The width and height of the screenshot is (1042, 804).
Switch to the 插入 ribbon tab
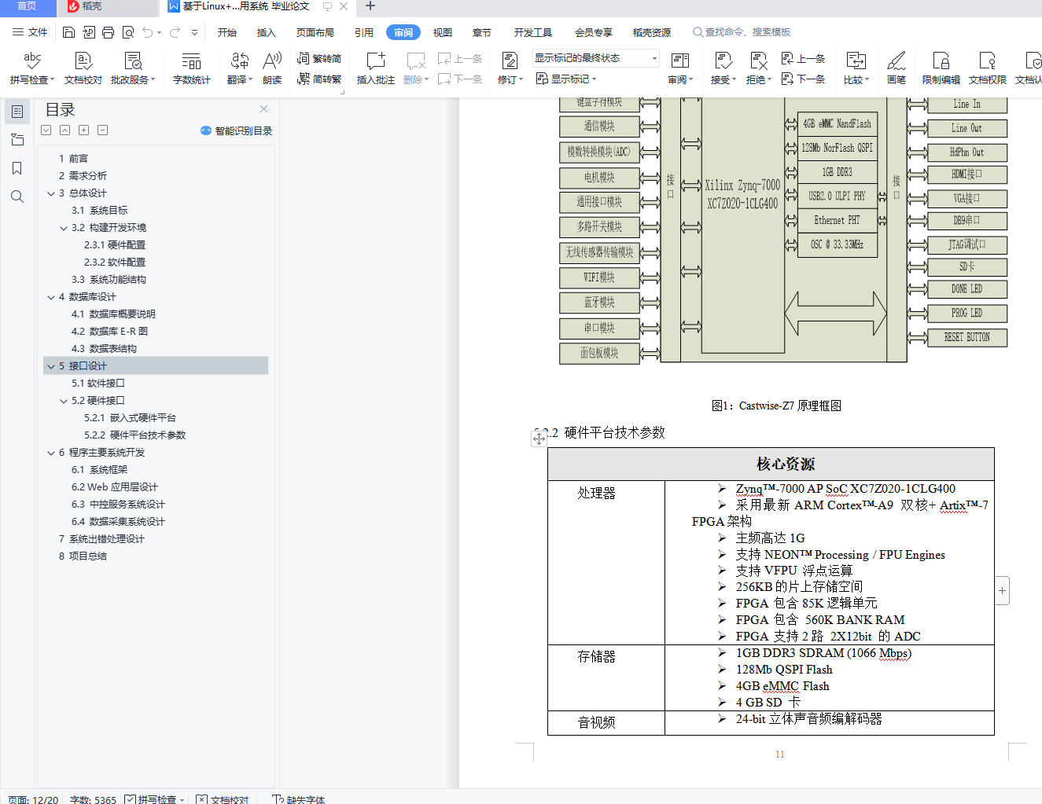click(267, 32)
